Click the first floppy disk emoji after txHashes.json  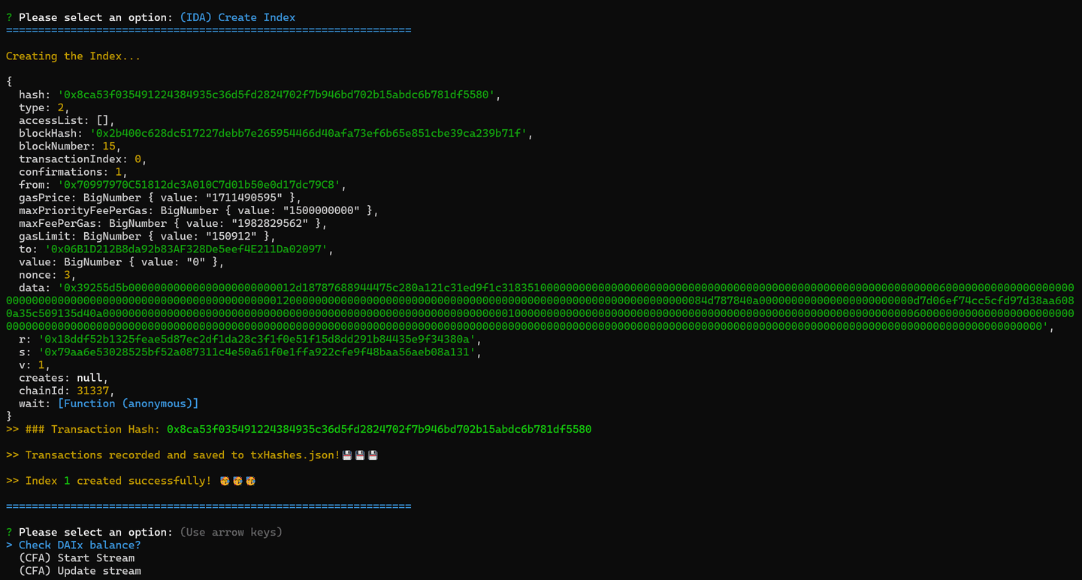(x=347, y=455)
